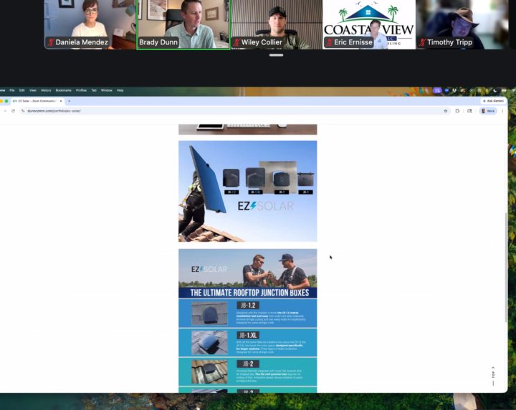
Task: Click the JB-2 junction box photo
Action: click(209, 372)
